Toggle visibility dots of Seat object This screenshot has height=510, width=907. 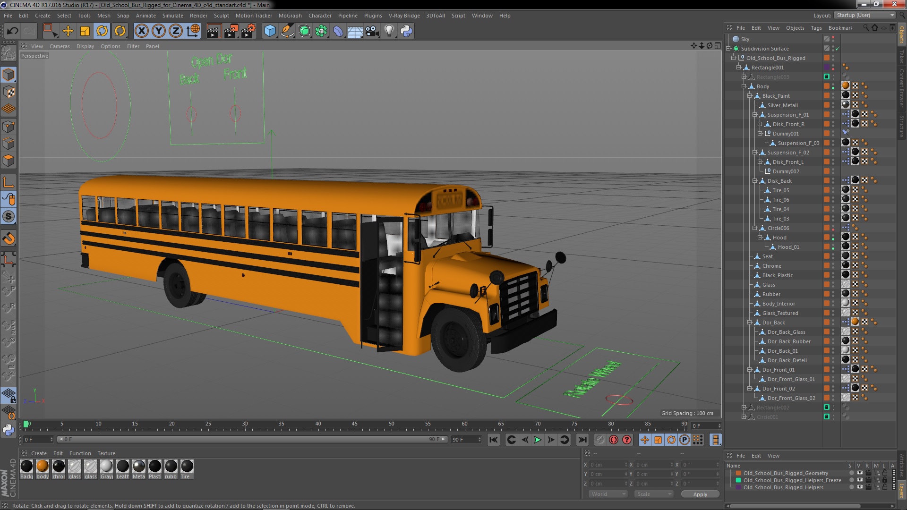point(833,256)
